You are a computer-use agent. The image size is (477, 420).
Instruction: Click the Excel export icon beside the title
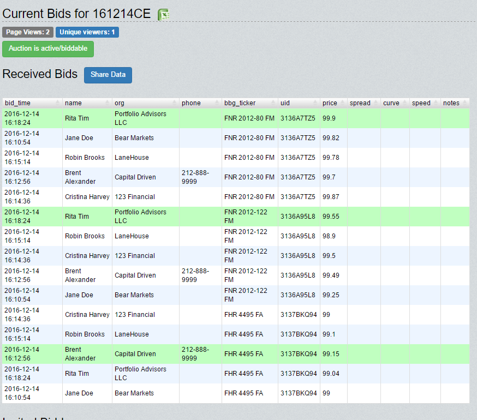(x=163, y=15)
